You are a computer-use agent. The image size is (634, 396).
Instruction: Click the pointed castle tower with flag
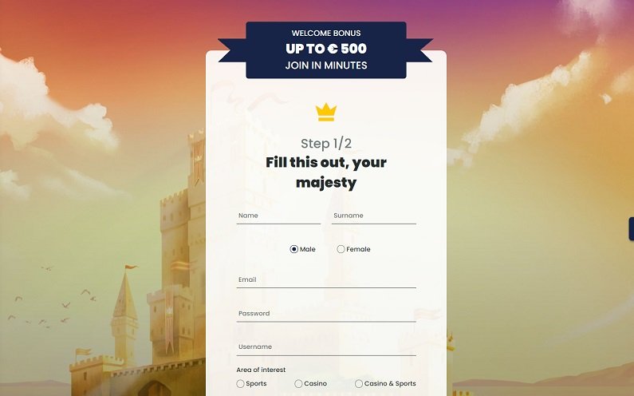[x=125, y=312]
